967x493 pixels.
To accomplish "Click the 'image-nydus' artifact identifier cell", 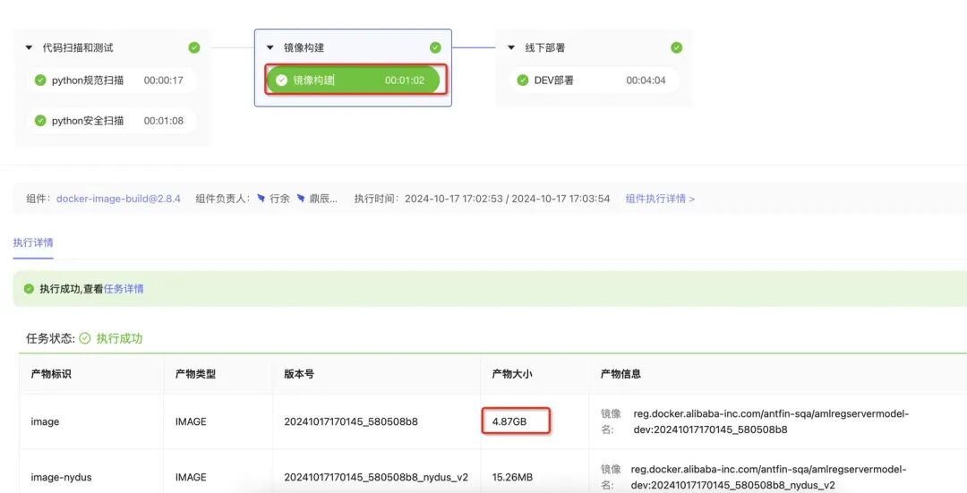I will click(x=61, y=477).
